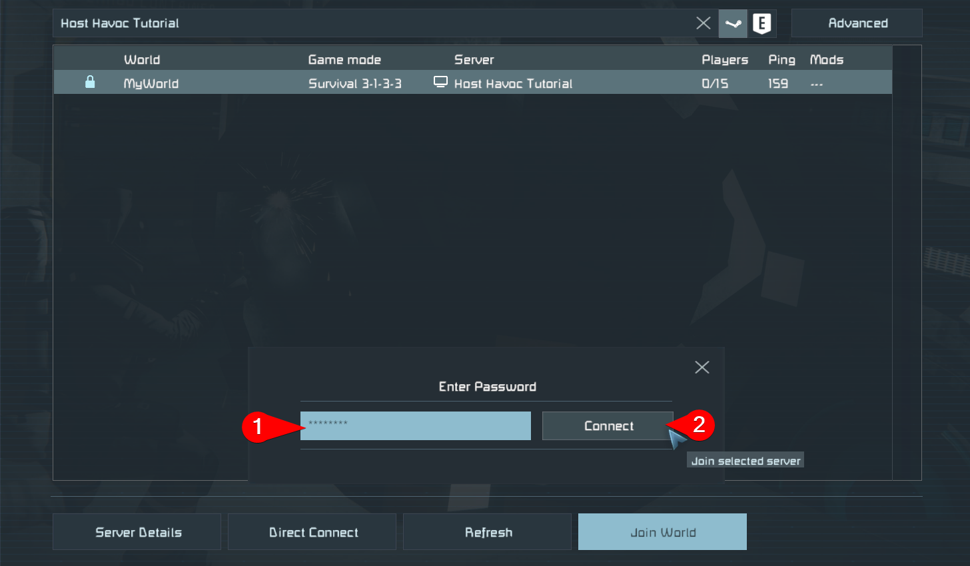Clear the server search field with the X
The image size is (970, 566).
(703, 23)
